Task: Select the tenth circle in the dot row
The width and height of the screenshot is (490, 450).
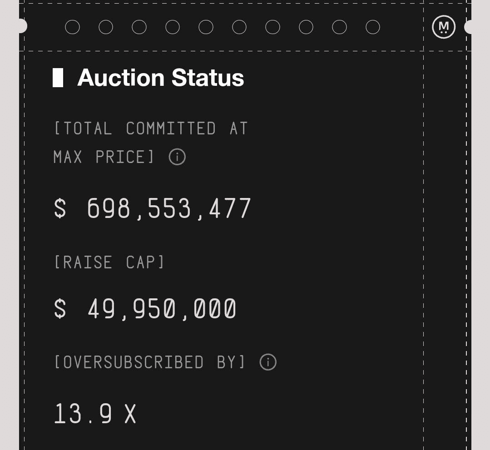Action: [x=373, y=27]
